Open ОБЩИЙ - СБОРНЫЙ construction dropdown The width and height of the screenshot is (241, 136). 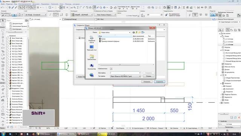coord(82,15)
